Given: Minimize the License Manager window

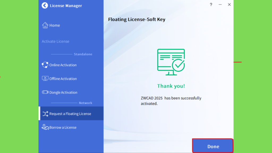Looking at the screenshot, I should [220, 5].
